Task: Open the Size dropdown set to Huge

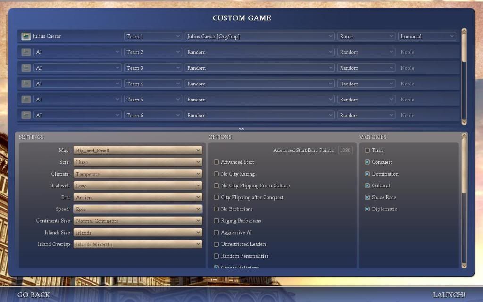Action: point(138,162)
